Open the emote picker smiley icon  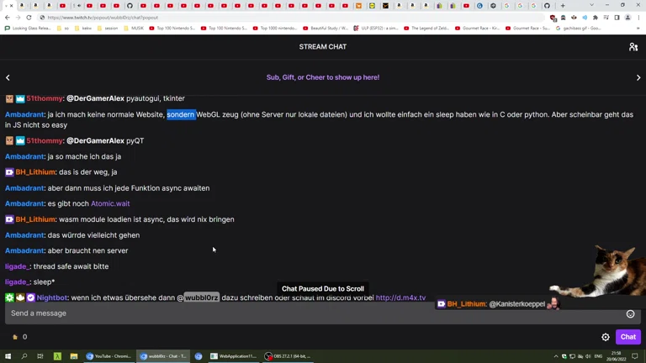630,313
